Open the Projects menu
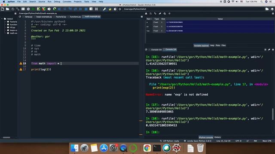Screen dimensions: 275x154 tap(77, 2)
